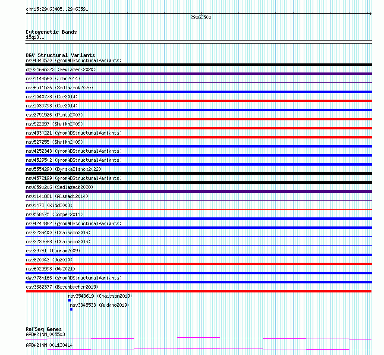Click the blue bar under esv29781
Viewport: 384px width, 355px height.
[198, 255]
